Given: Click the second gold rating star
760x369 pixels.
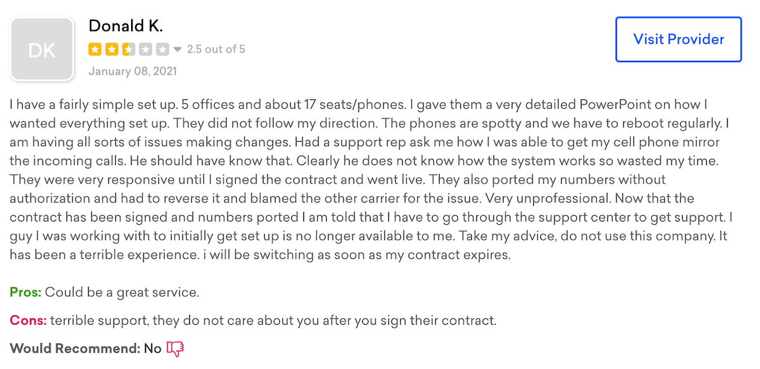Looking at the screenshot, I should click(x=111, y=49).
